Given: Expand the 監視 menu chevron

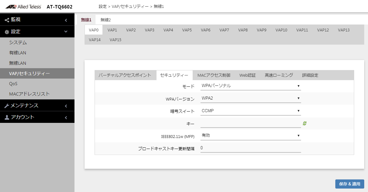Looking at the screenshot, I should 66,20.
